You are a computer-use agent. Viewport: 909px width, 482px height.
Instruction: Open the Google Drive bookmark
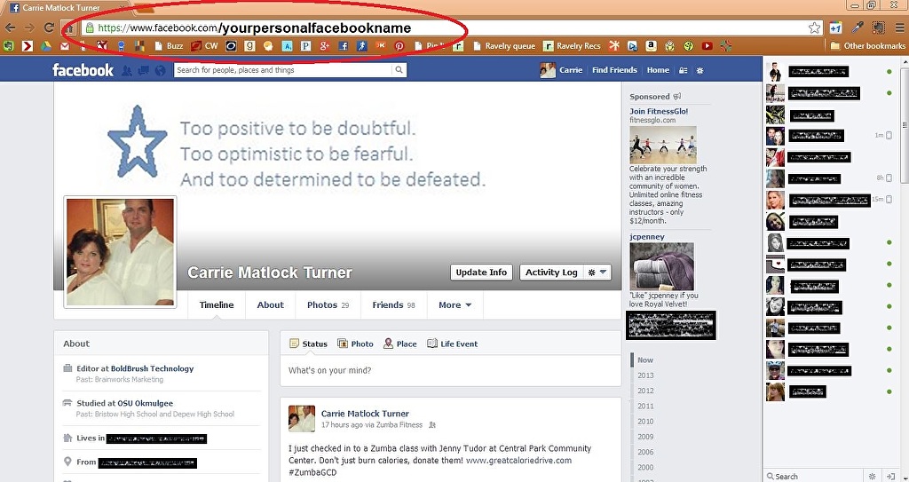point(46,46)
